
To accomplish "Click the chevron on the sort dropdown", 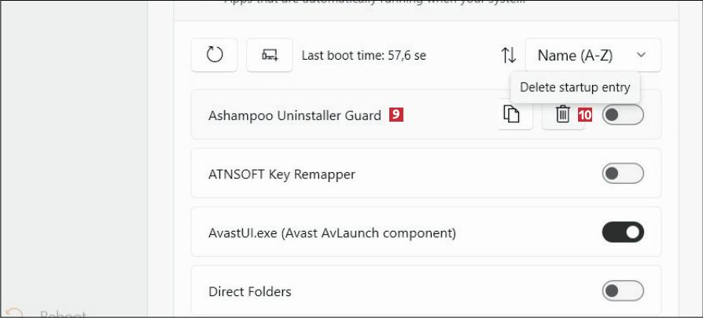I will tap(641, 55).
